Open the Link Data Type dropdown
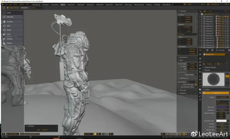The height and width of the screenshot is (139, 230). point(48,130)
